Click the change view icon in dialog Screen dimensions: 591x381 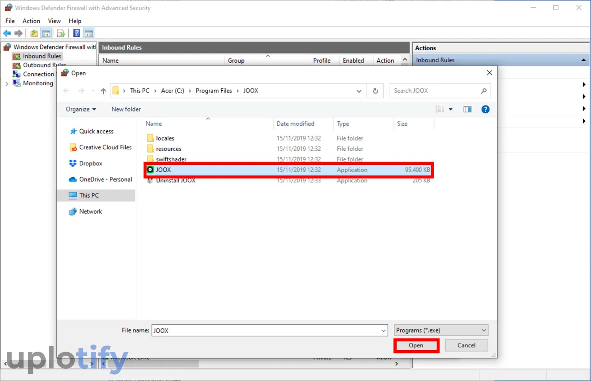click(440, 109)
